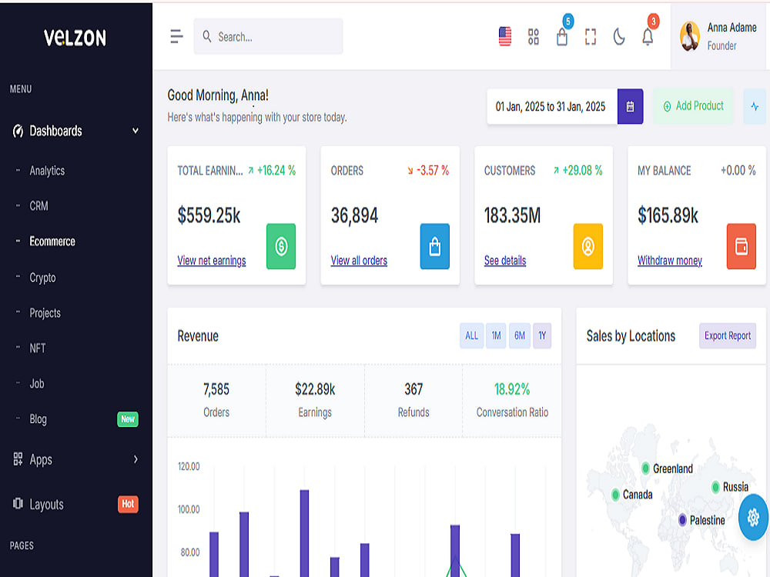Click the 18.92% Conversation Ratio value

tap(512, 389)
